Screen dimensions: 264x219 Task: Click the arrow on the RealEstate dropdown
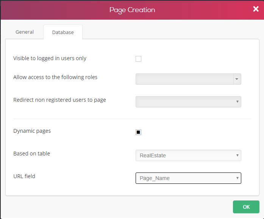pyautogui.click(x=237, y=155)
